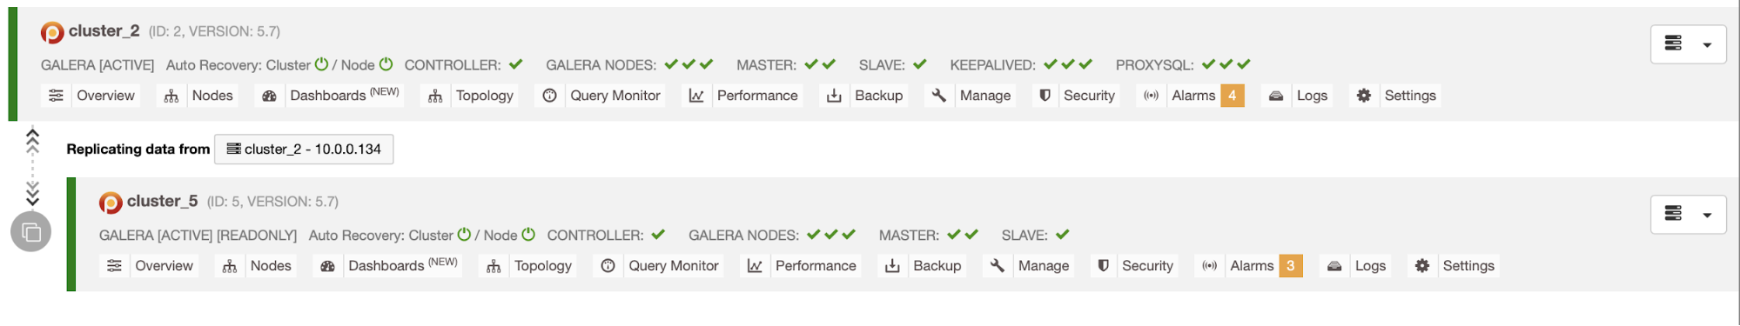Click cluster_5 Backup download icon
Image resolution: width=1740 pixels, height=326 pixels.
point(892,266)
